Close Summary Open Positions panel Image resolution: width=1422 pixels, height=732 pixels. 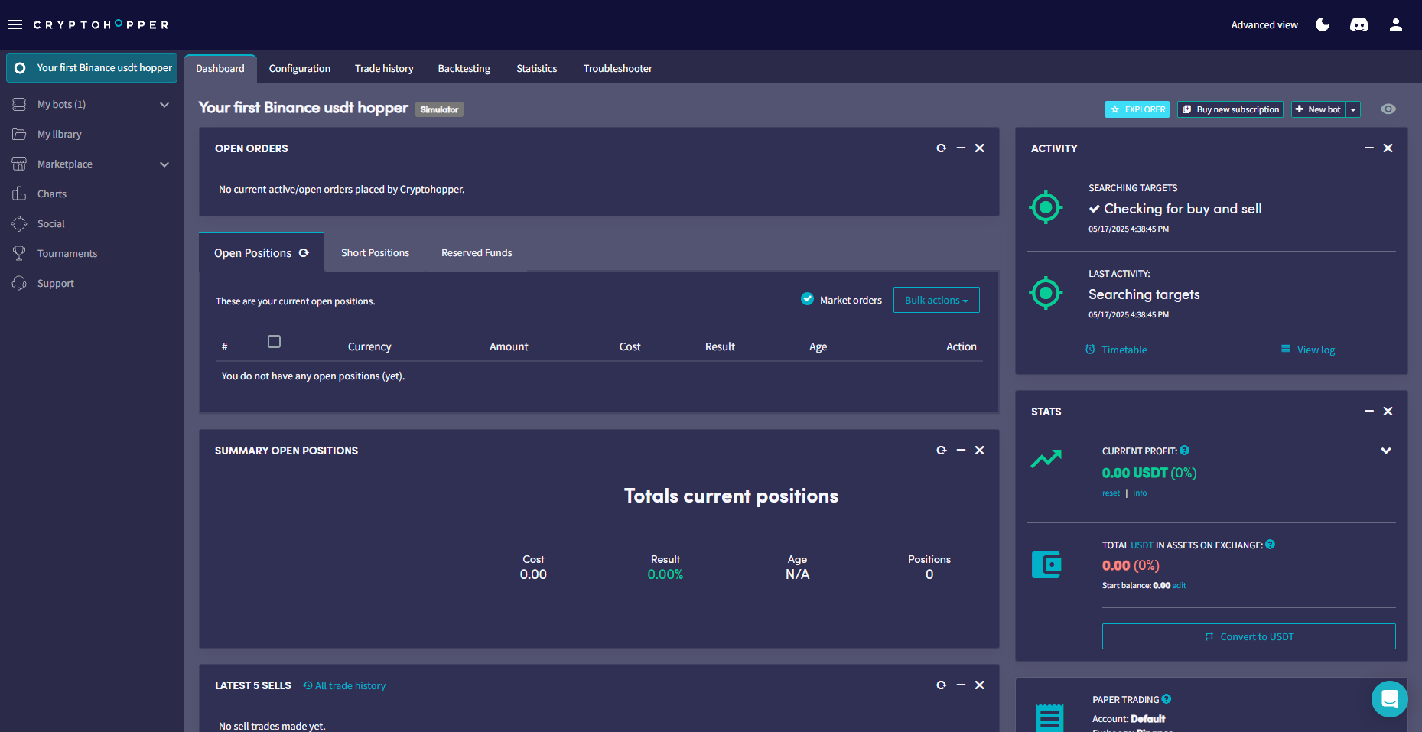[x=980, y=451]
